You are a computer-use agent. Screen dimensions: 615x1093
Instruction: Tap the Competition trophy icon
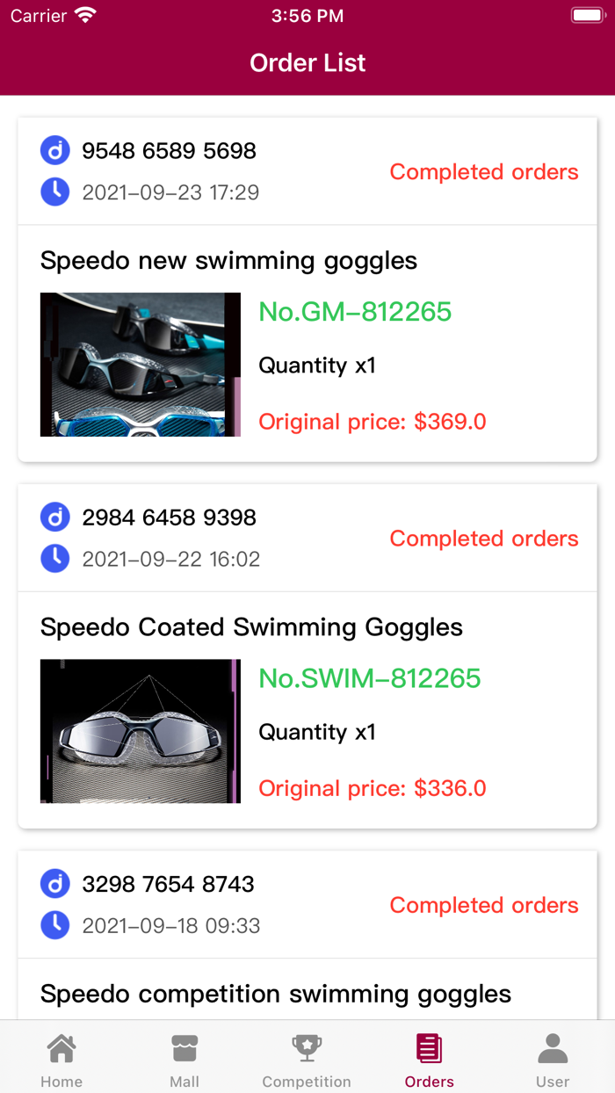[307, 1046]
